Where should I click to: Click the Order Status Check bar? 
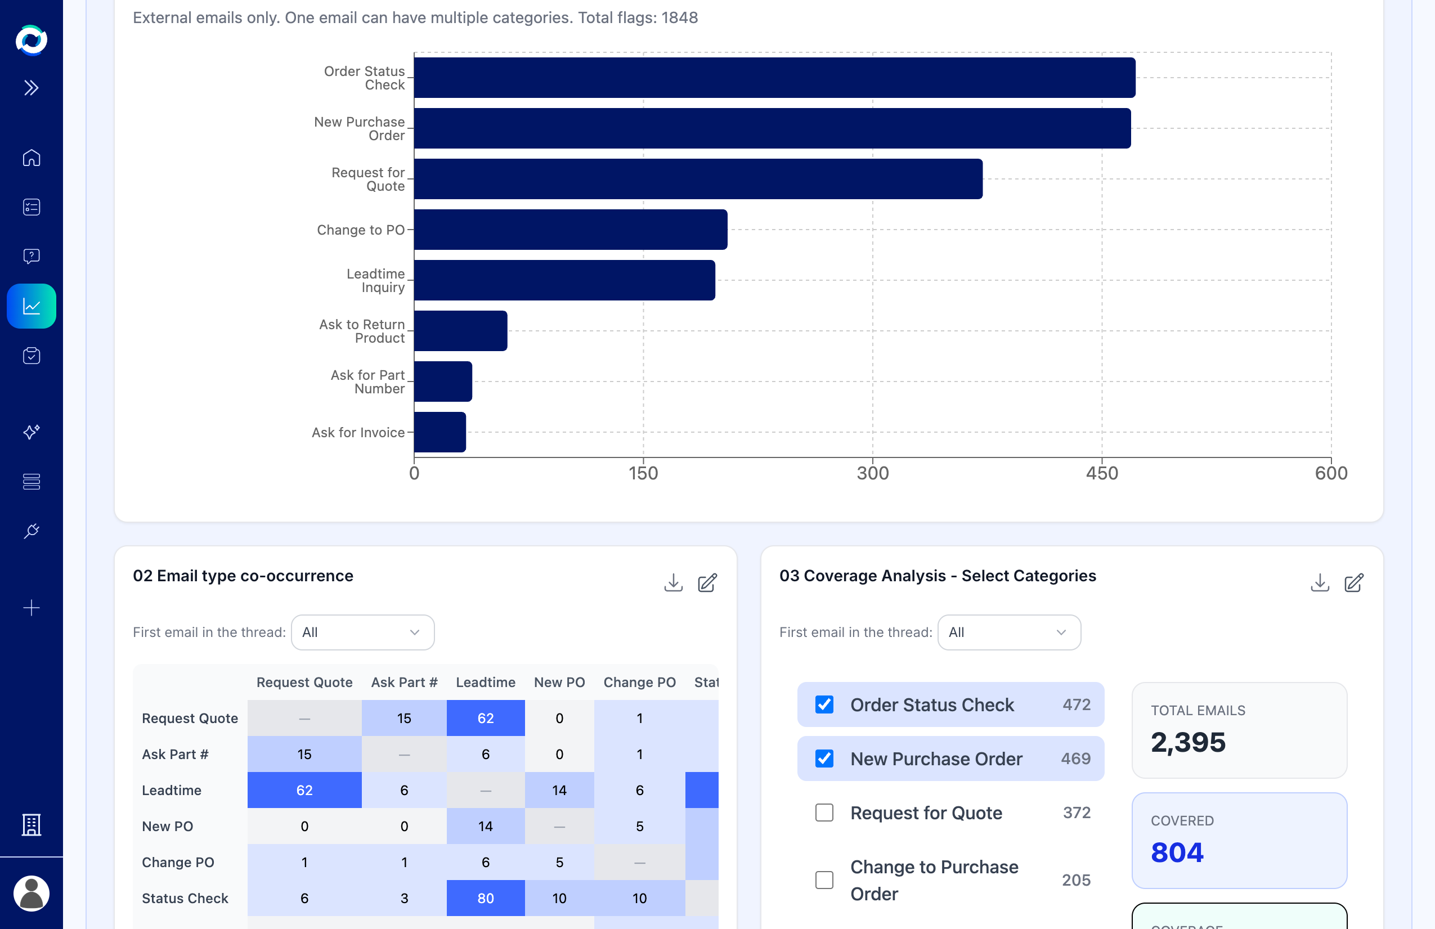(774, 78)
